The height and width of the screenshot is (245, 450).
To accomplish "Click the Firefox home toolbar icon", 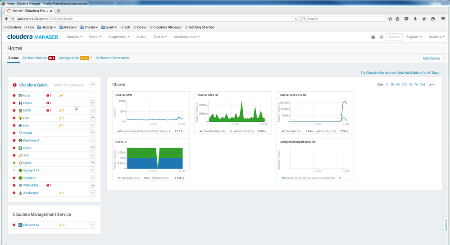I will tap(424, 19).
